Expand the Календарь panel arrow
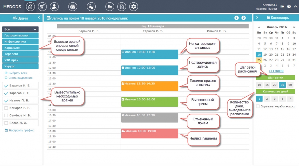The image size is (299, 166). (257, 18)
